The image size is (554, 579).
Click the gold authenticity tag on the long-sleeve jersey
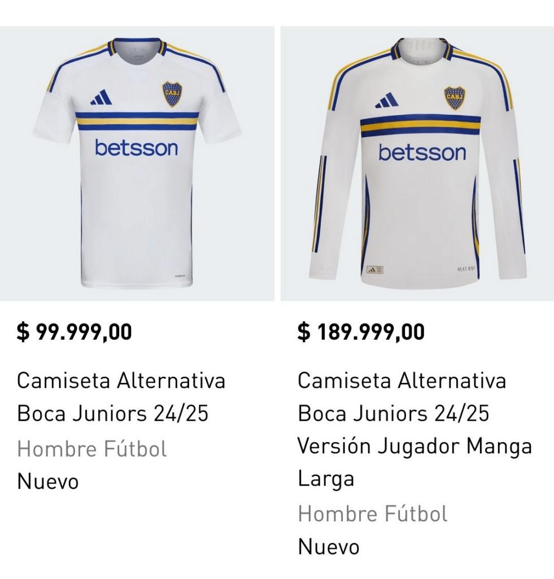(376, 270)
